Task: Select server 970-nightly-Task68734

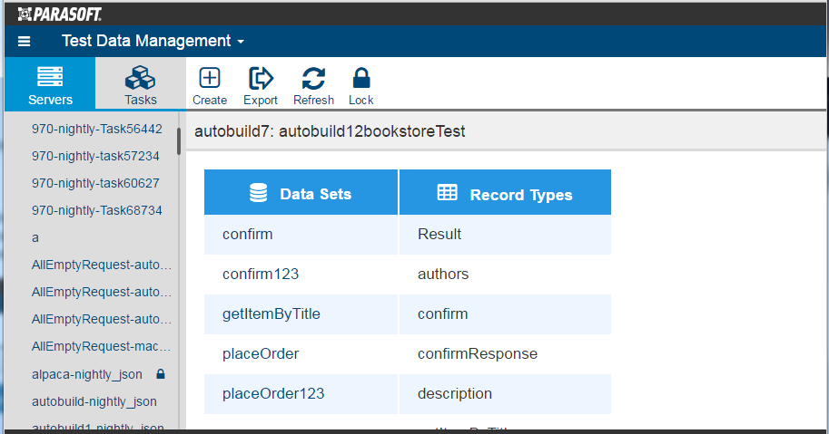Action: coord(97,210)
